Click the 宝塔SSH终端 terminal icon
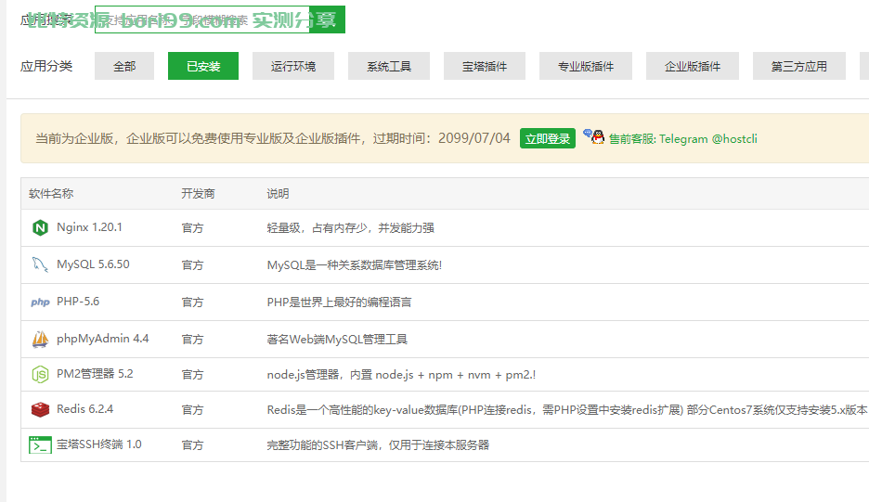Viewport: 869px width, 502px height. pyautogui.click(x=40, y=444)
